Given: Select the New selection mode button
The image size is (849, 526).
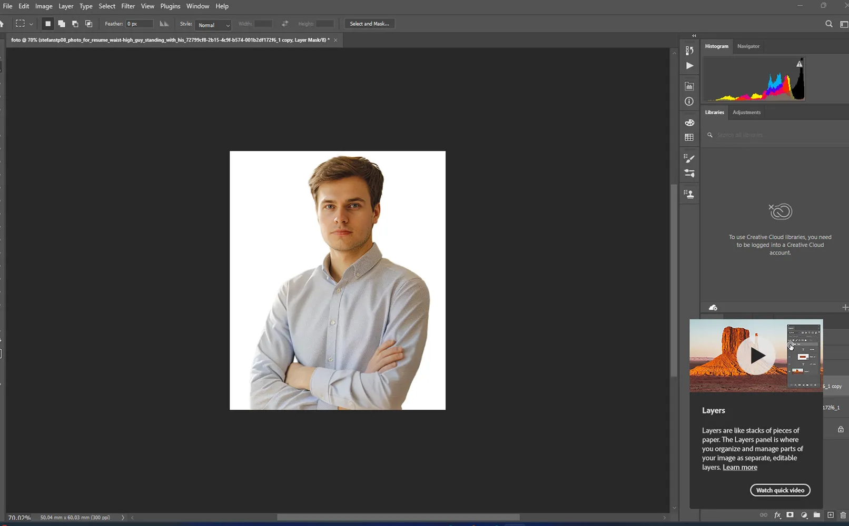Looking at the screenshot, I should [x=47, y=24].
